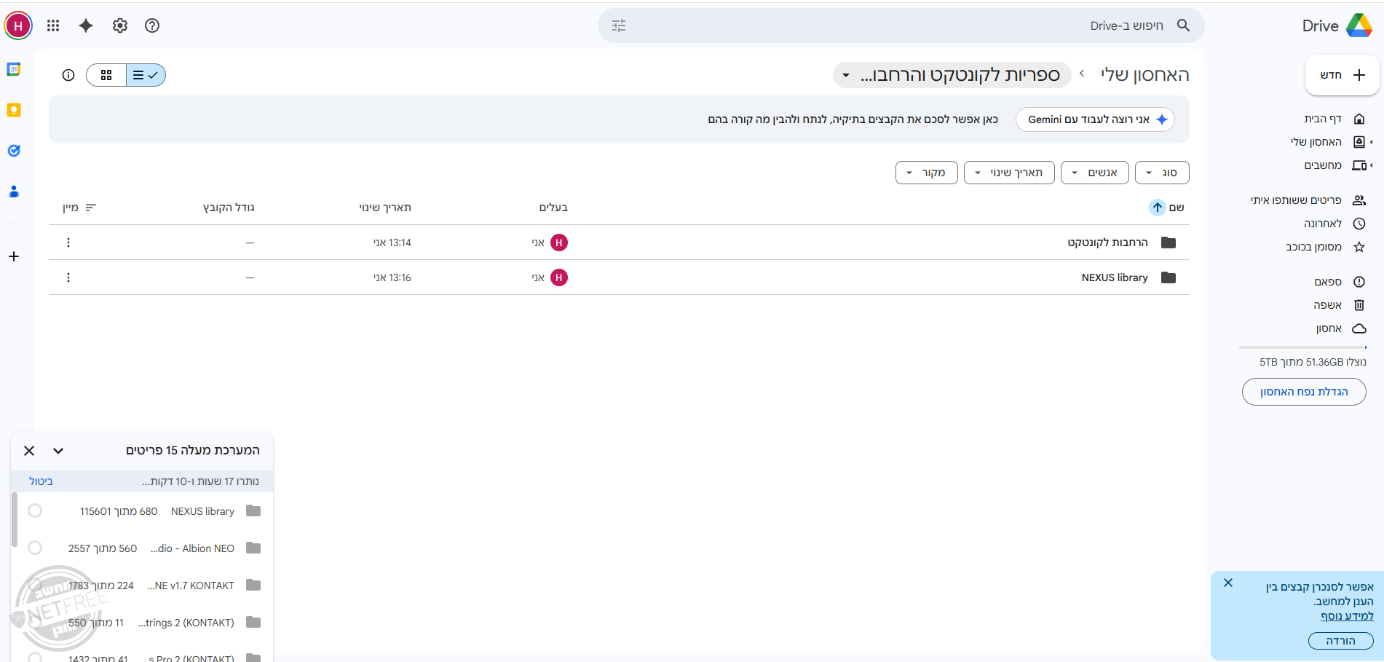Open advanced search filter options icon
This screenshot has height=662, width=1384.
(x=619, y=25)
